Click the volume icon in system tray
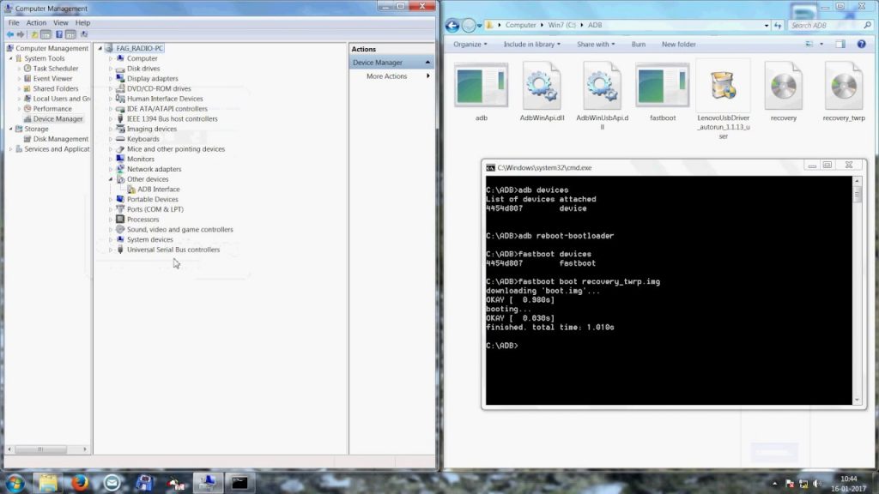The height and width of the screenshot is (494, 879). coord(817,484)
